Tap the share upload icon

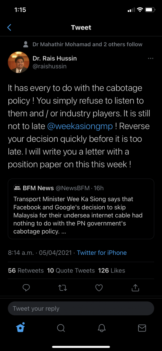(135, 288)
